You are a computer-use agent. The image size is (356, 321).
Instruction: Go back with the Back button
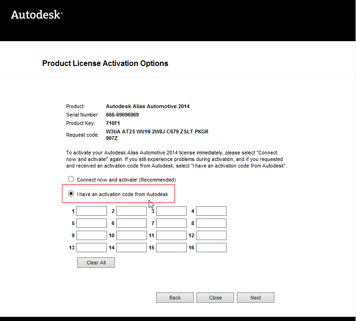(175, 298)
